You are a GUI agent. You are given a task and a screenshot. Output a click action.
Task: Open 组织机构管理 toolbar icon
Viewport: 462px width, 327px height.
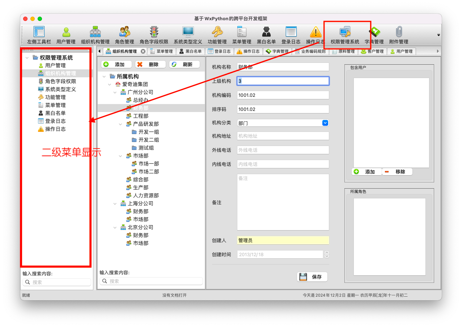click(96, 35)
